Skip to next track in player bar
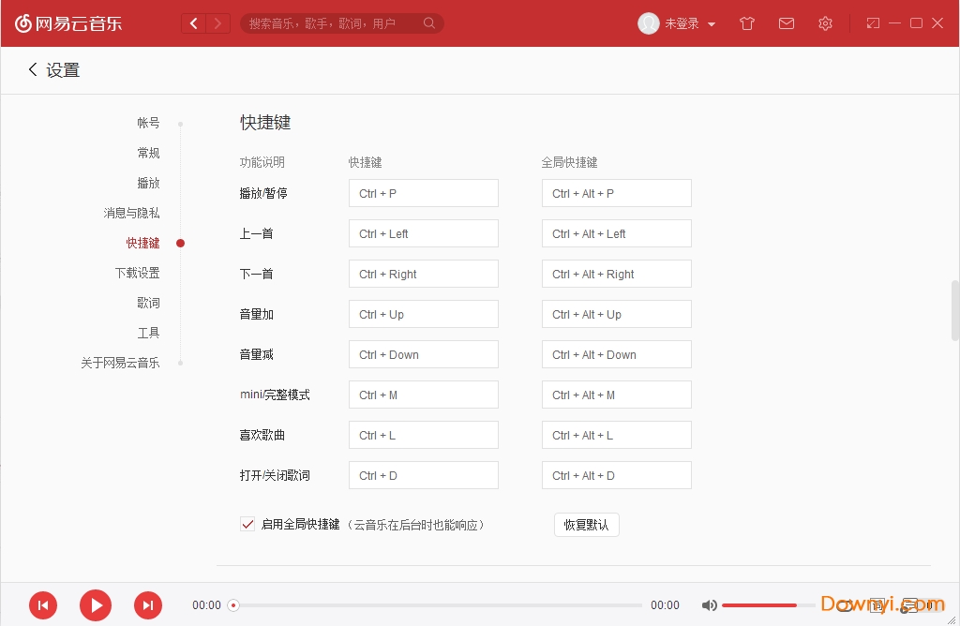Viewport: 960px width, 626px height. [148, 605]
